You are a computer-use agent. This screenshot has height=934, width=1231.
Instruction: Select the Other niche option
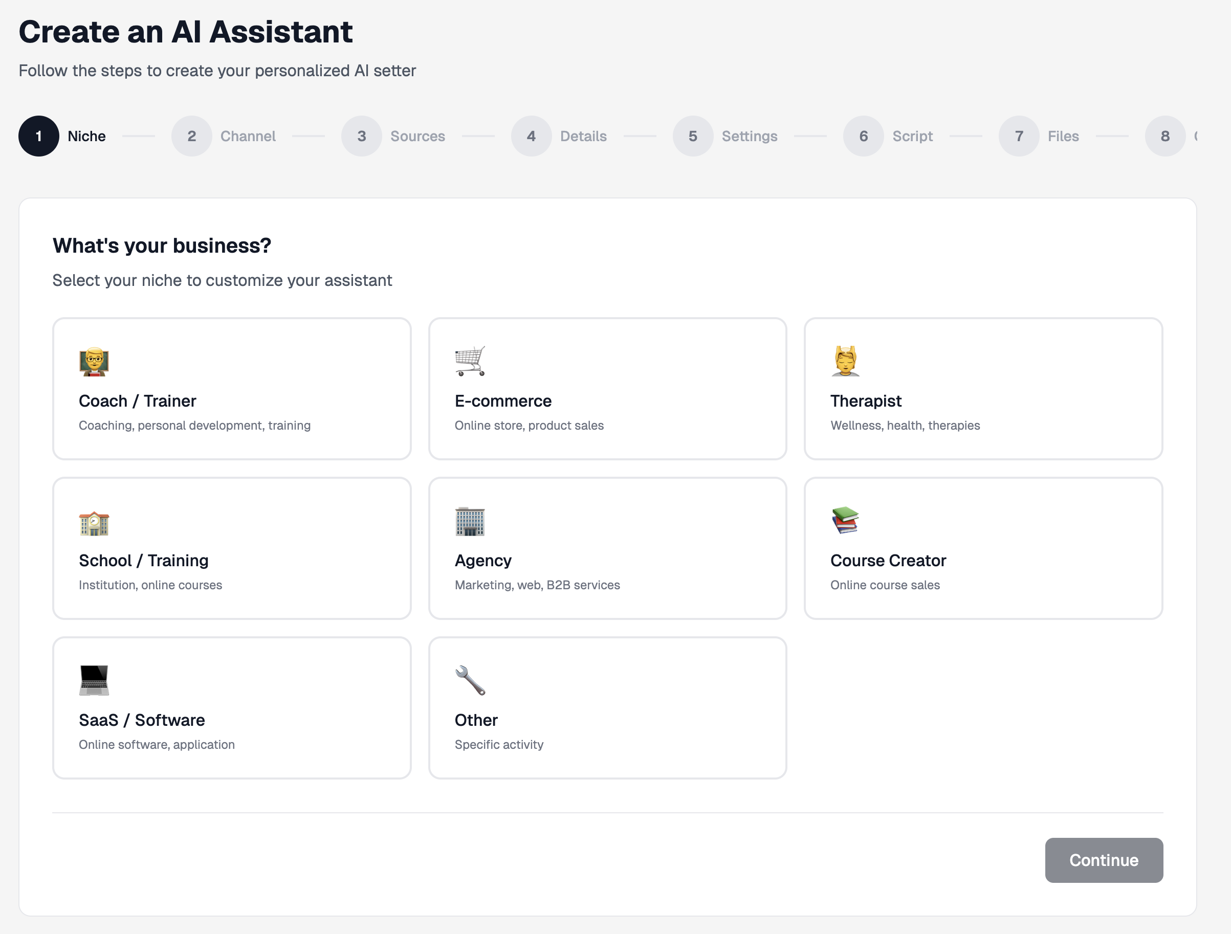pyautogui.click(x=607, y=707)
